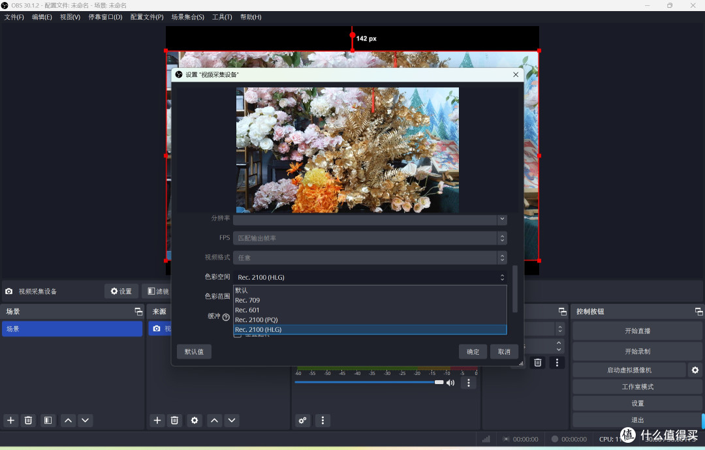Click the 确定 confirm button
705x450 pixels.
473,352
